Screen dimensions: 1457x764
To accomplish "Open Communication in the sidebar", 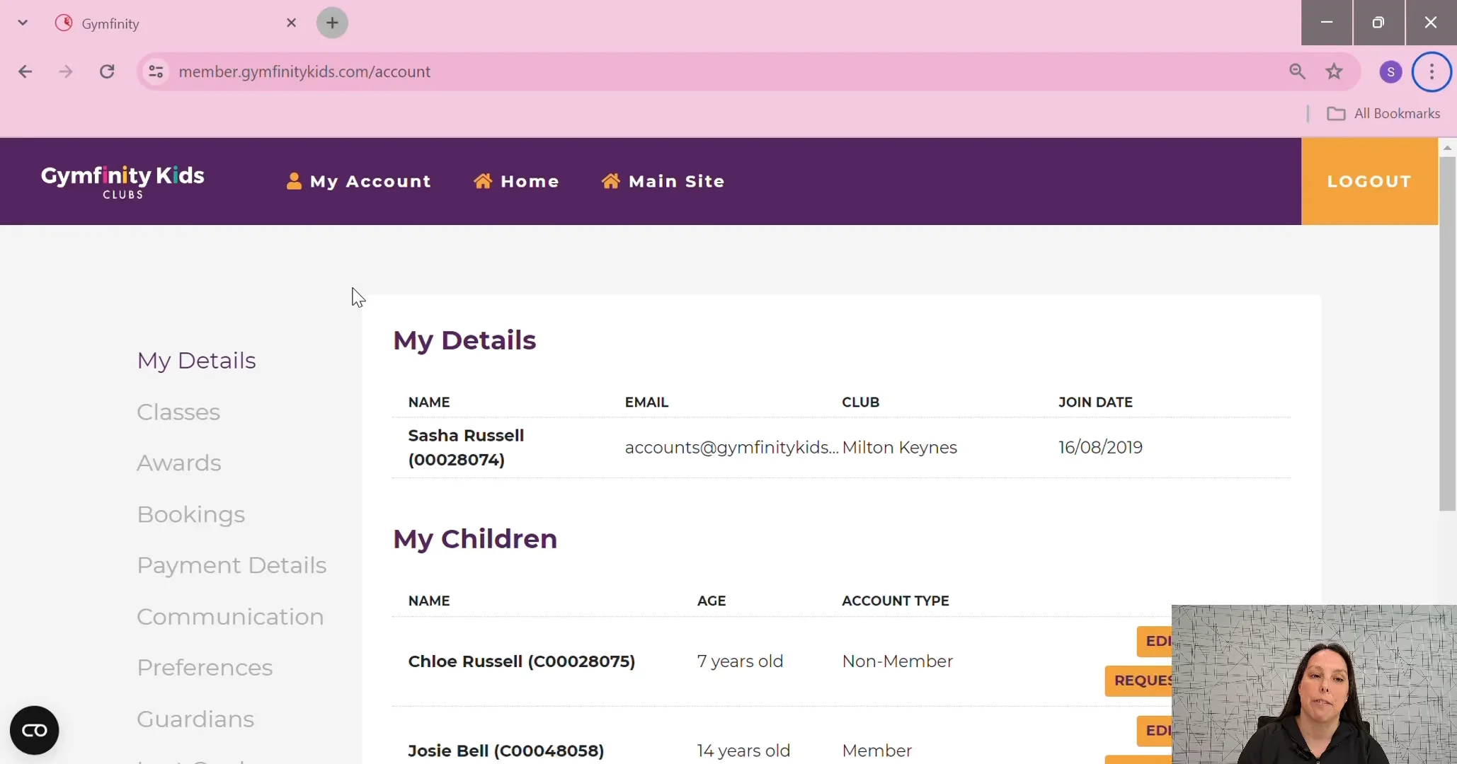I will tap(230, 617).
